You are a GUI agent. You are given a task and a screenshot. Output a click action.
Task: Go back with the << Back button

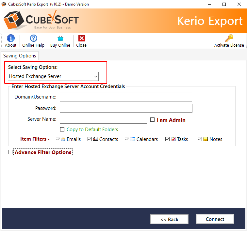tap(169, 219)
